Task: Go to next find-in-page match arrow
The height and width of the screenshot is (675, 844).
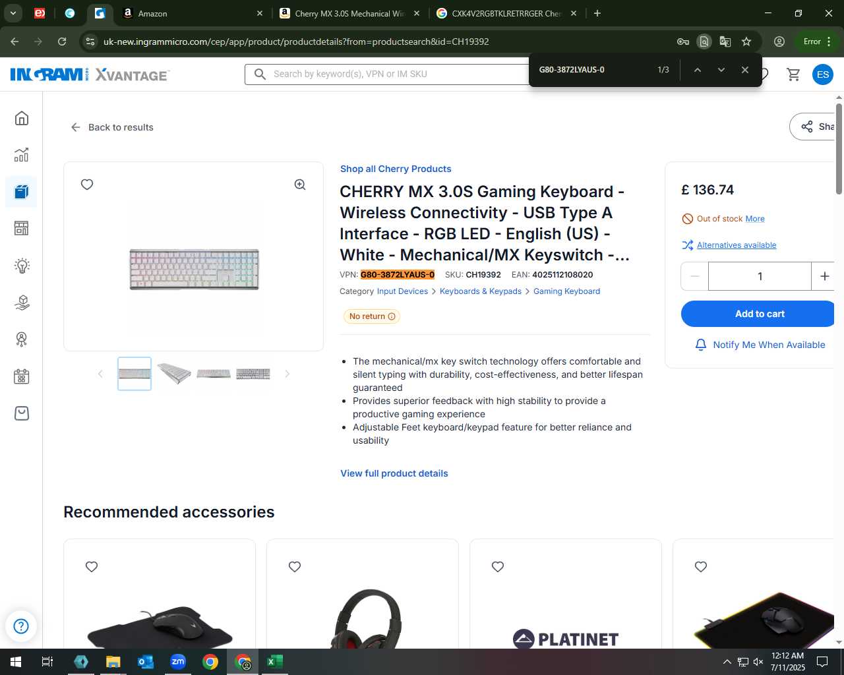Action: pyautogui.click(x=721, y=70)
